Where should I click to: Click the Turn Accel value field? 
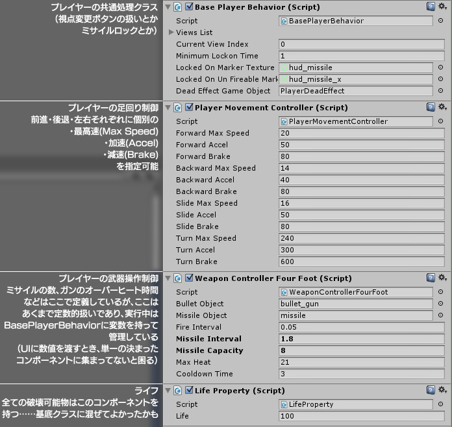click(x=362, y=250)
